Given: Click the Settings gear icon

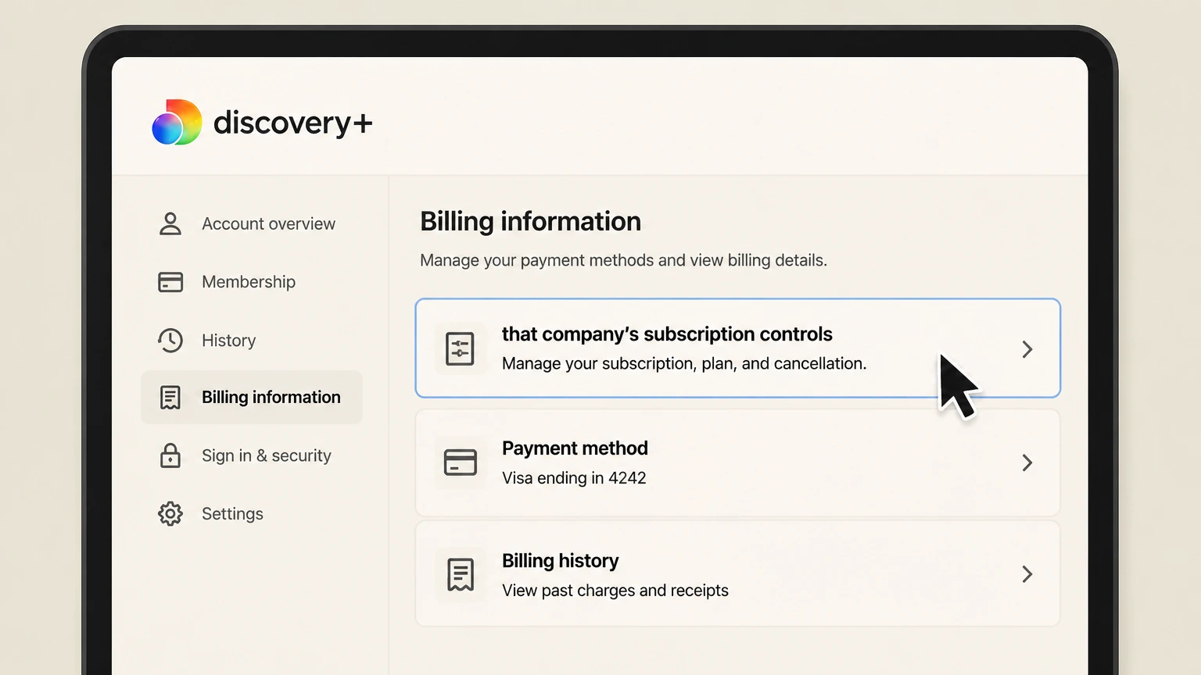Looking at the screenshot, I should pyautogui.click(x=170, y=513).
